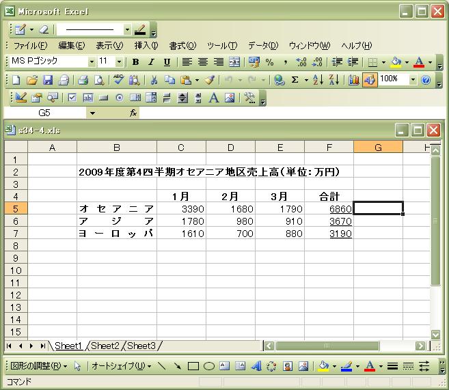Toggle design mode ruler icon
This screenshot has width=449, height=390.
(x=21, y=98)
